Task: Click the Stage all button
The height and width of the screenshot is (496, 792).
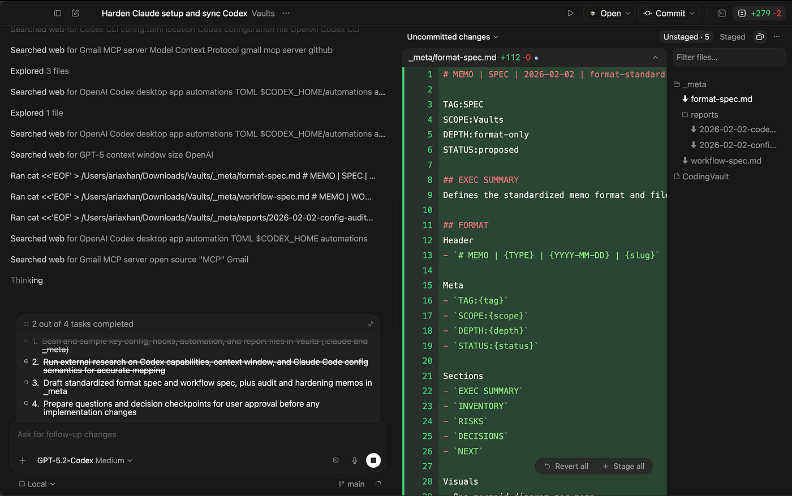Action: click(x=623, y=466)
